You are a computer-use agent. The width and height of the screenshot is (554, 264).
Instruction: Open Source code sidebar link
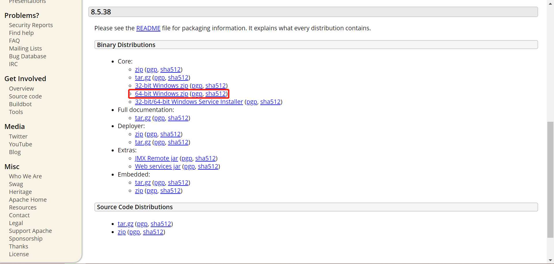click(x=25, y=96)
